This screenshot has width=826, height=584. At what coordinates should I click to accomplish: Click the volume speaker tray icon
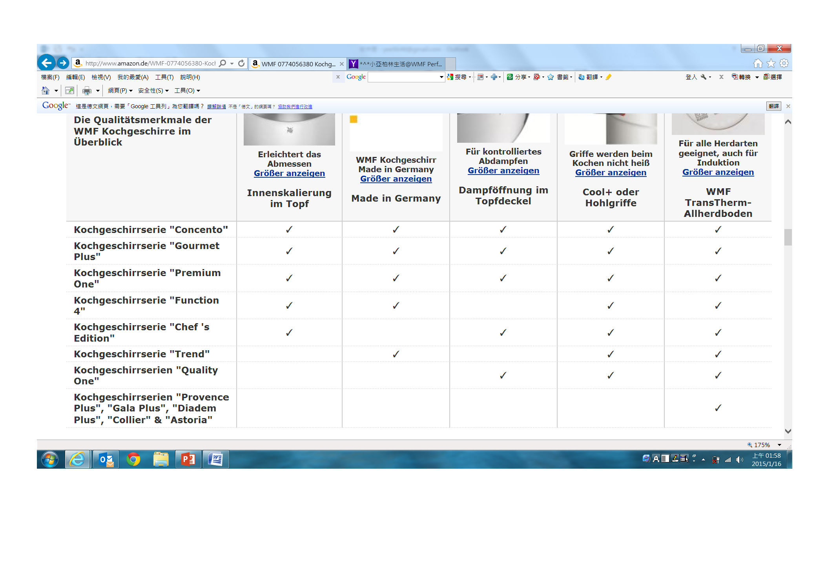[740, 460]
